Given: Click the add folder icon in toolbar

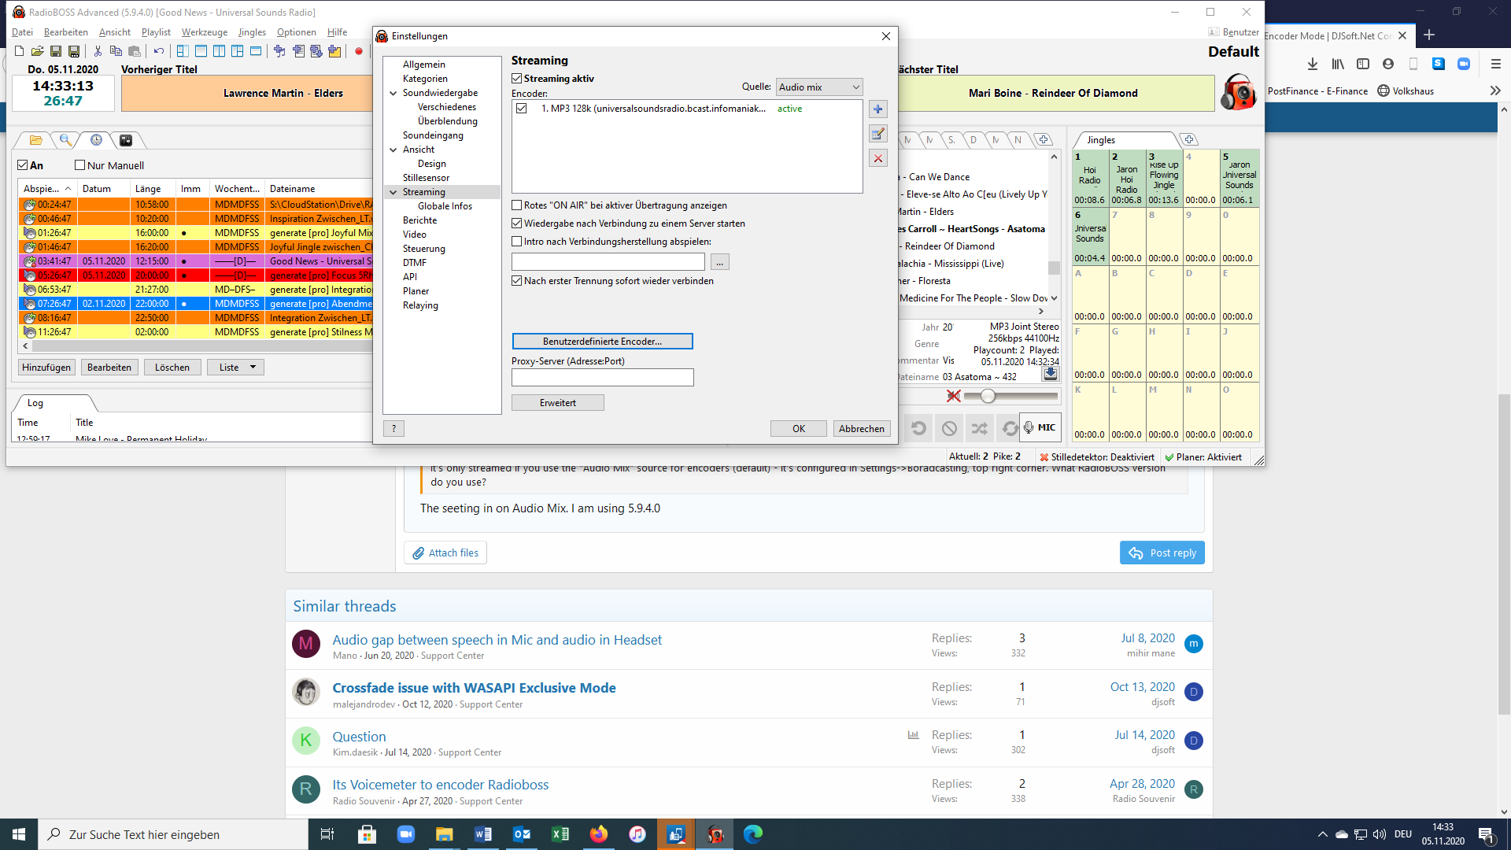Looking at the screenshot, I should click(x=334, y=51).
